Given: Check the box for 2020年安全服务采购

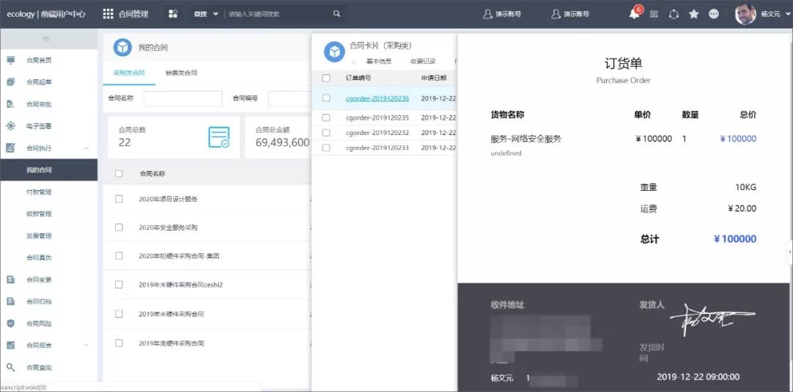Looking at the screenshot, I should (x=119, y=227).
